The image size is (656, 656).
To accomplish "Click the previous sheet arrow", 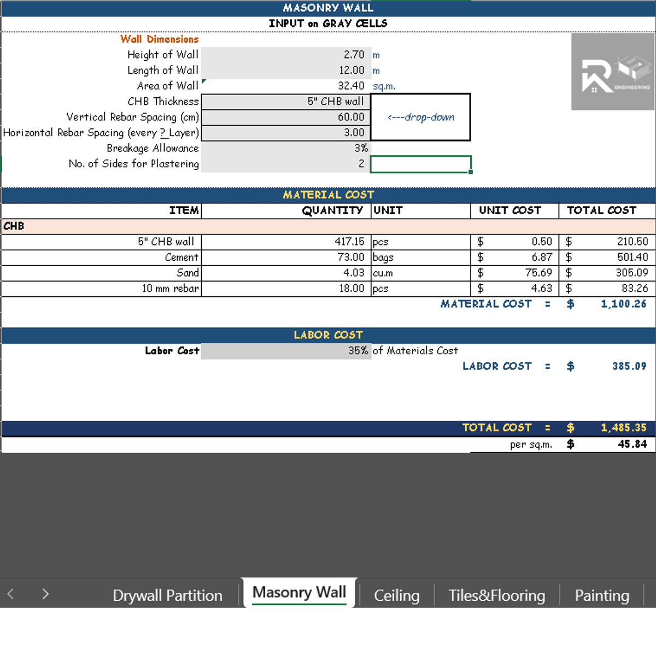I will (10, 594).
